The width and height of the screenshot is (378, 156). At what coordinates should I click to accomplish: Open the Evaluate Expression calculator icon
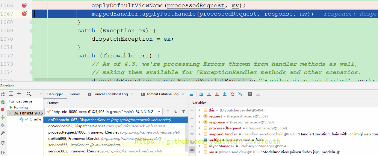[250, 94]
